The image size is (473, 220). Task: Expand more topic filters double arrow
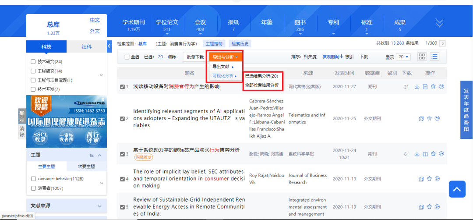coord(101,183)
